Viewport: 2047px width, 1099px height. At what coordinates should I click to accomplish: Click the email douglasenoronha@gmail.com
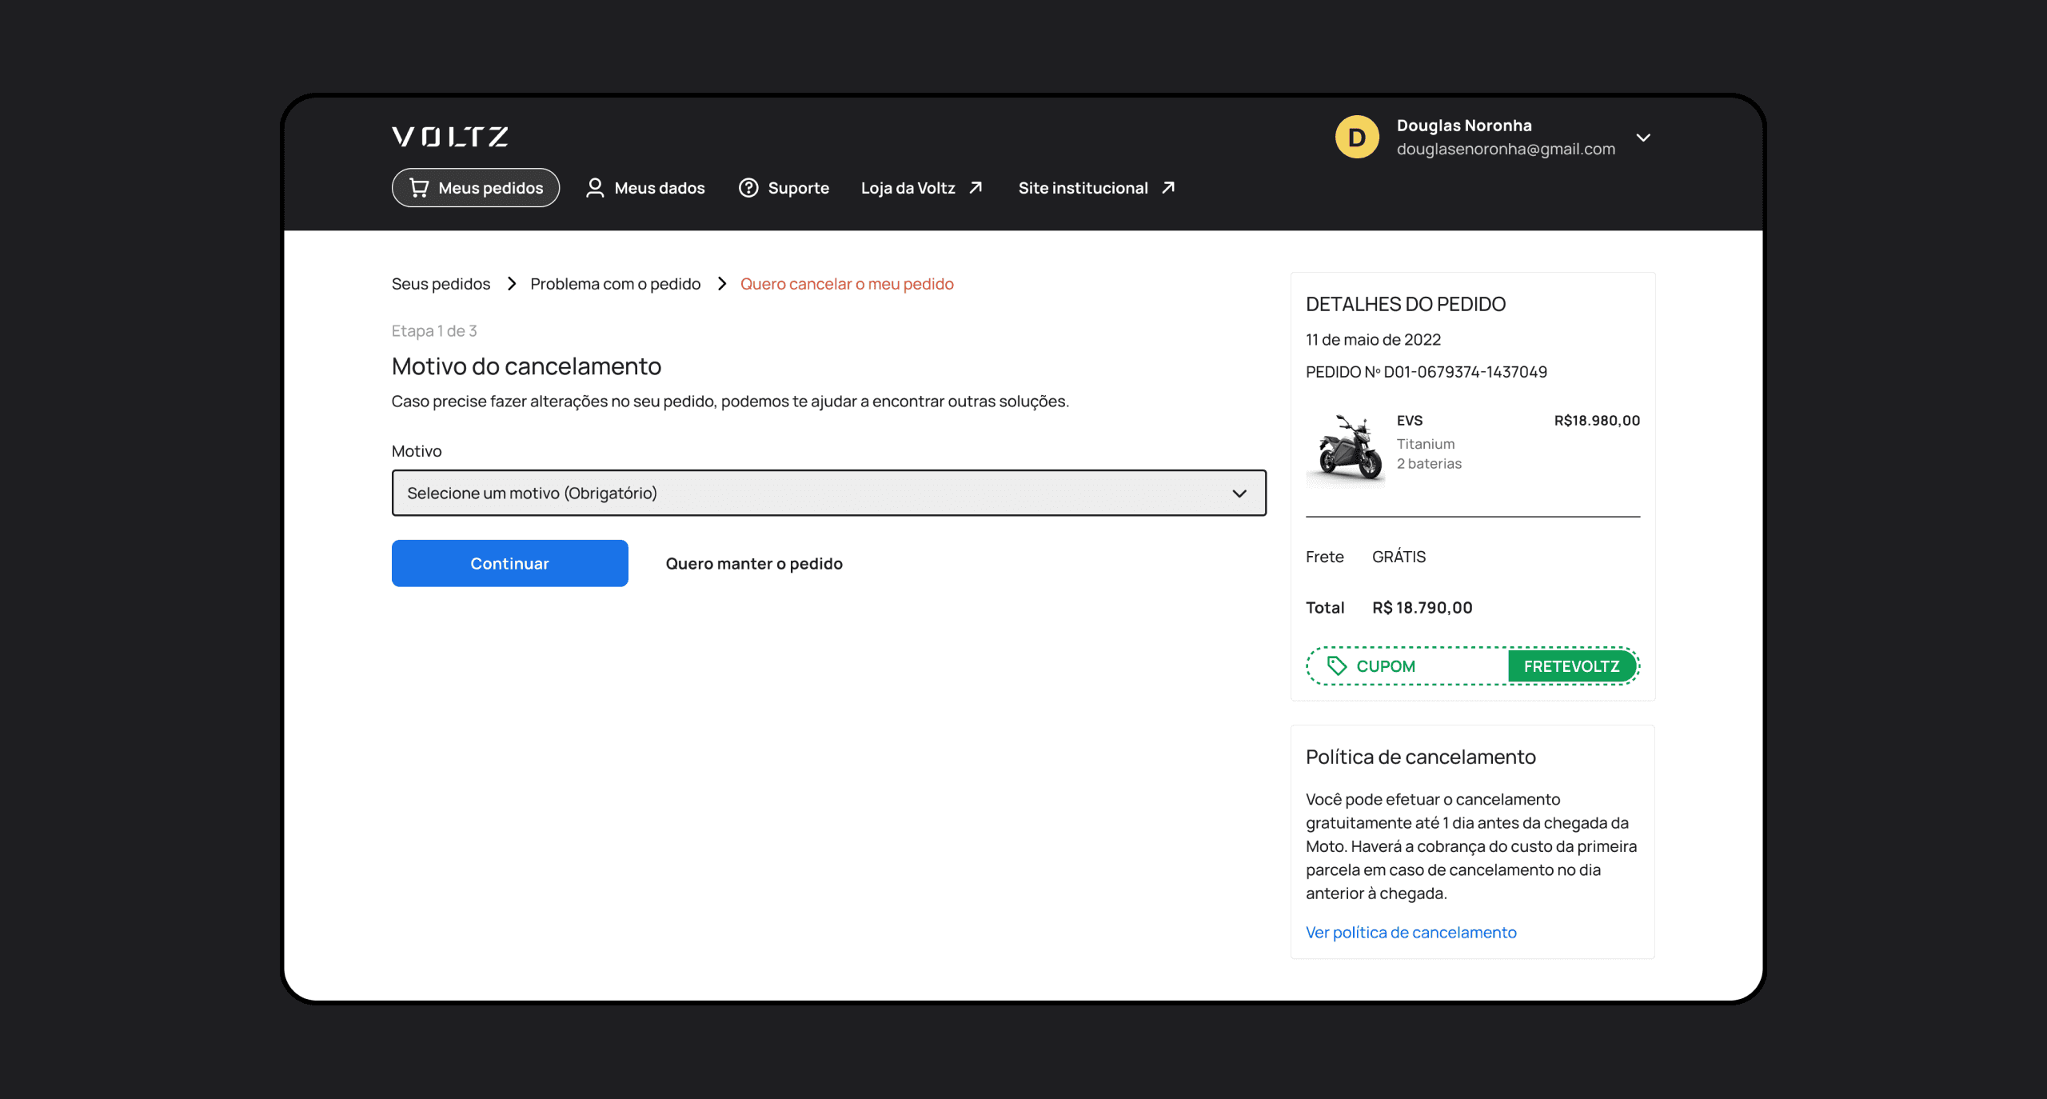tap(1506, 149)
